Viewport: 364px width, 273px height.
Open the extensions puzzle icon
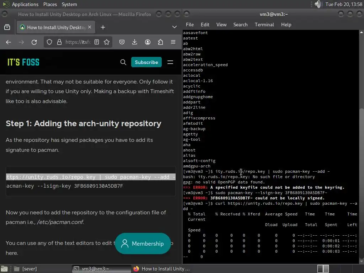click(160, 42)
